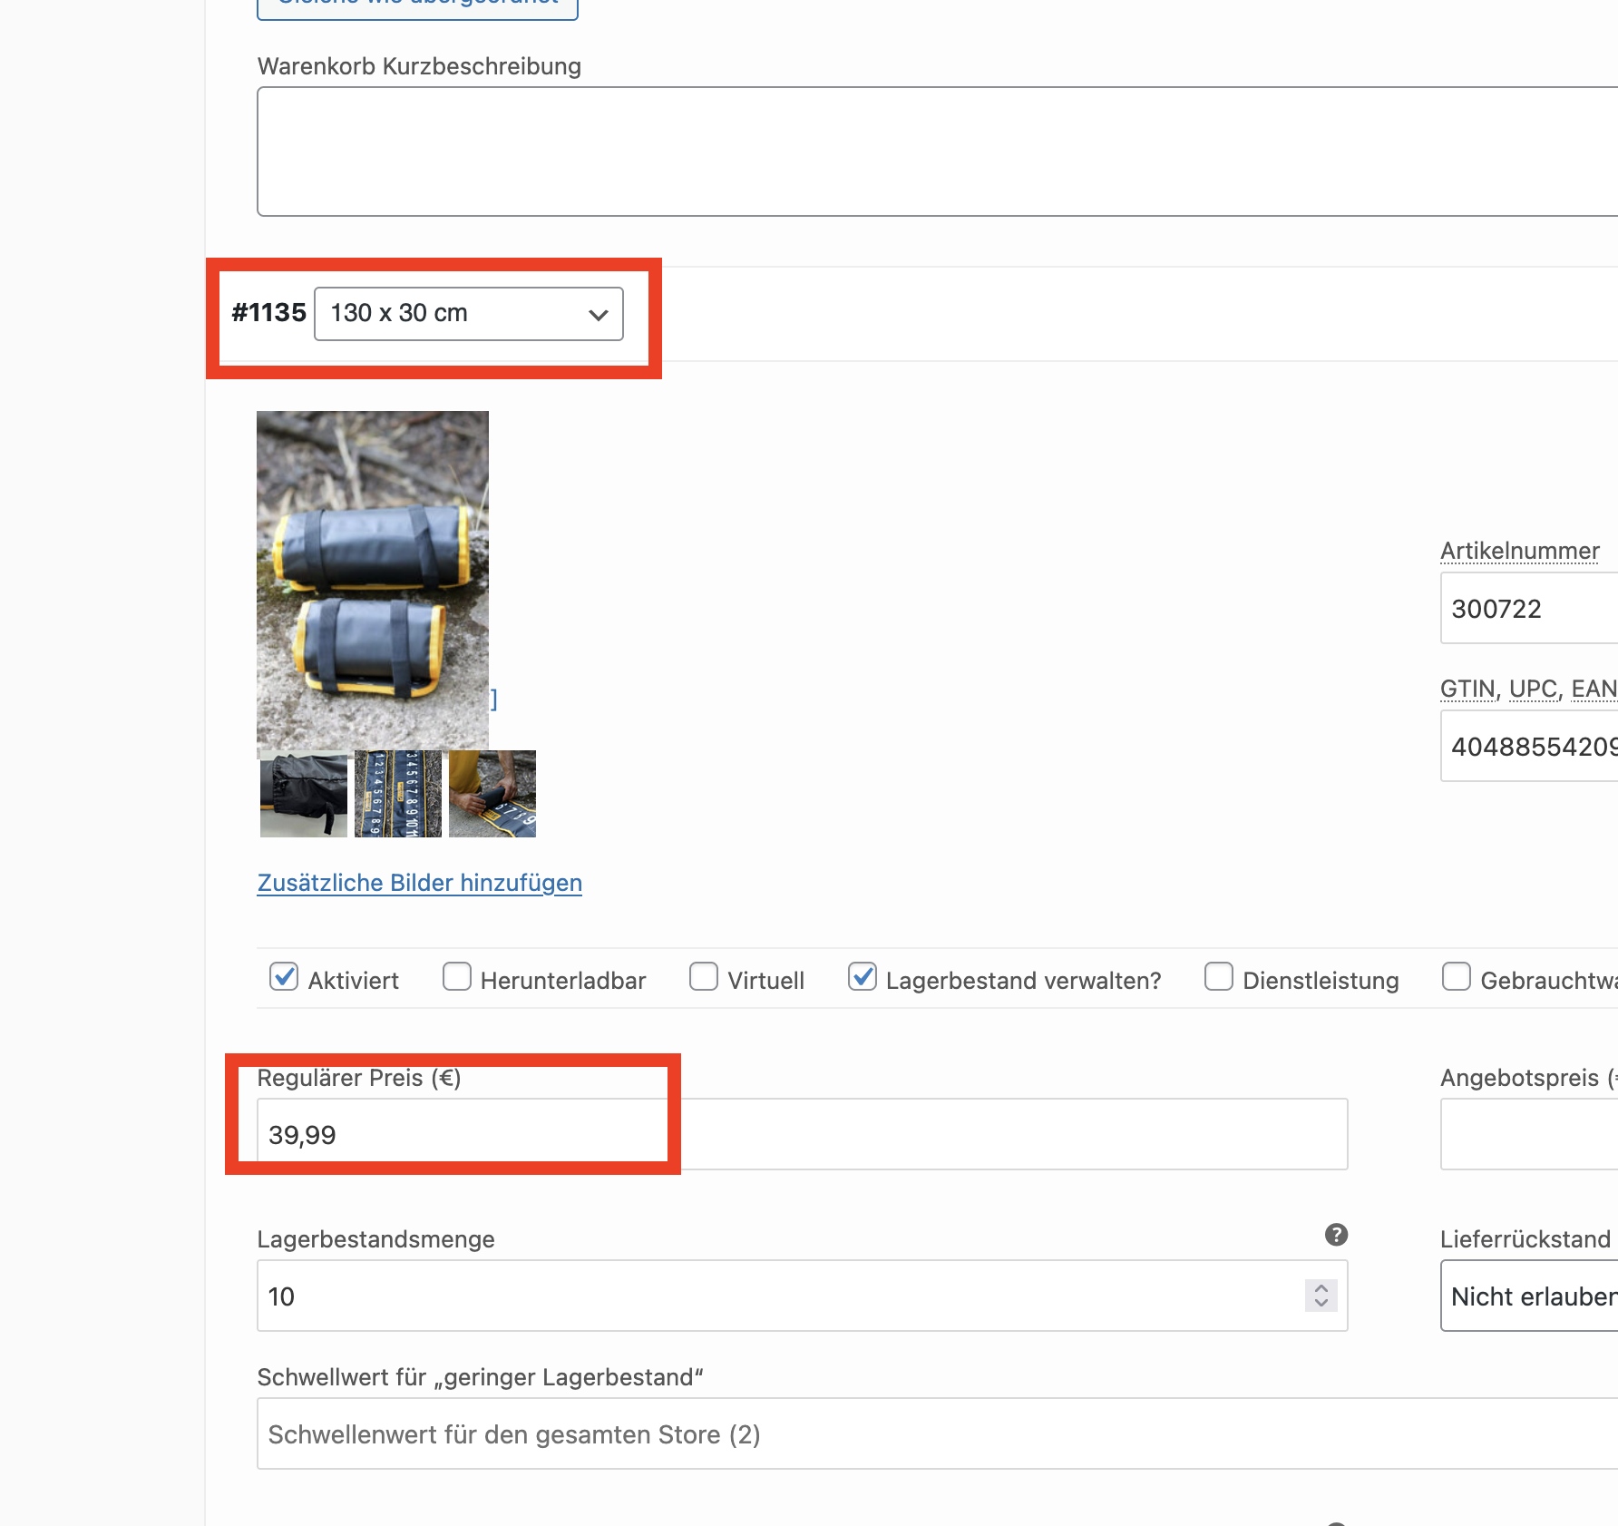The height and width of the screenshot is (1526, 1618).
Task: Check the Dienstleistung option
Action: [x=1219, y=977]
